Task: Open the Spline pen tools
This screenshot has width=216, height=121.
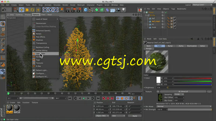Action: (x=91, y=10)
